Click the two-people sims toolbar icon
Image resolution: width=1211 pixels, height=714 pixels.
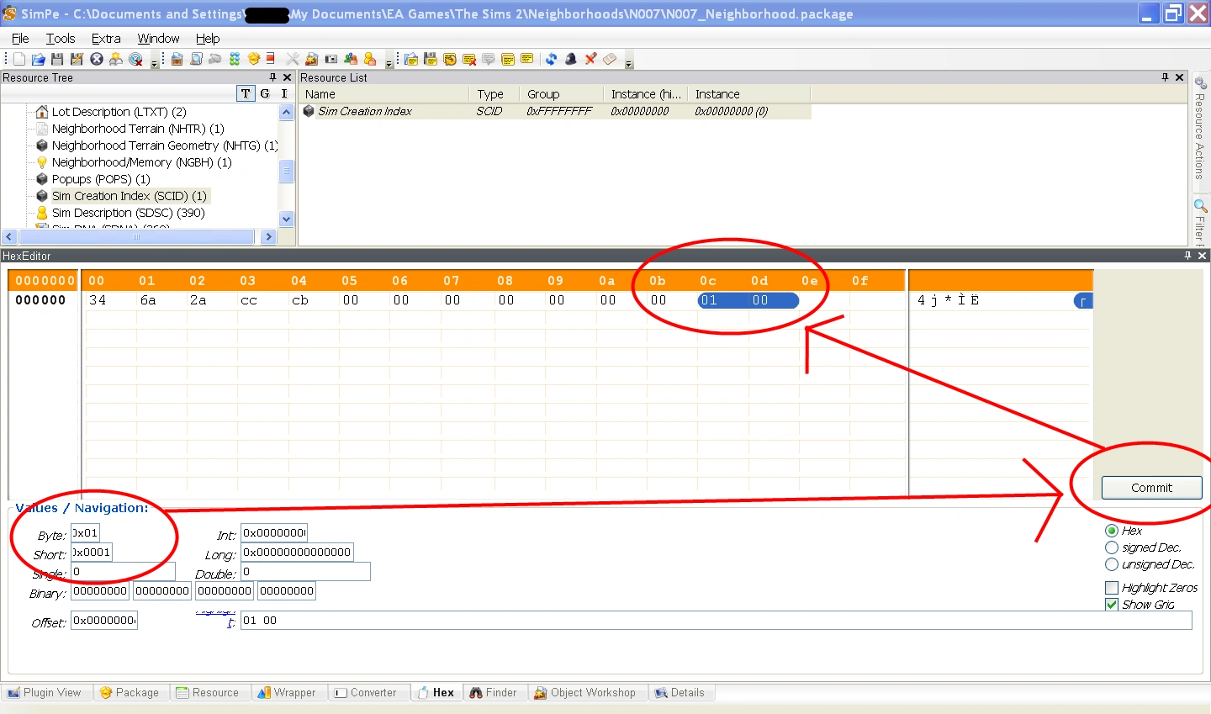click(351, 59)
